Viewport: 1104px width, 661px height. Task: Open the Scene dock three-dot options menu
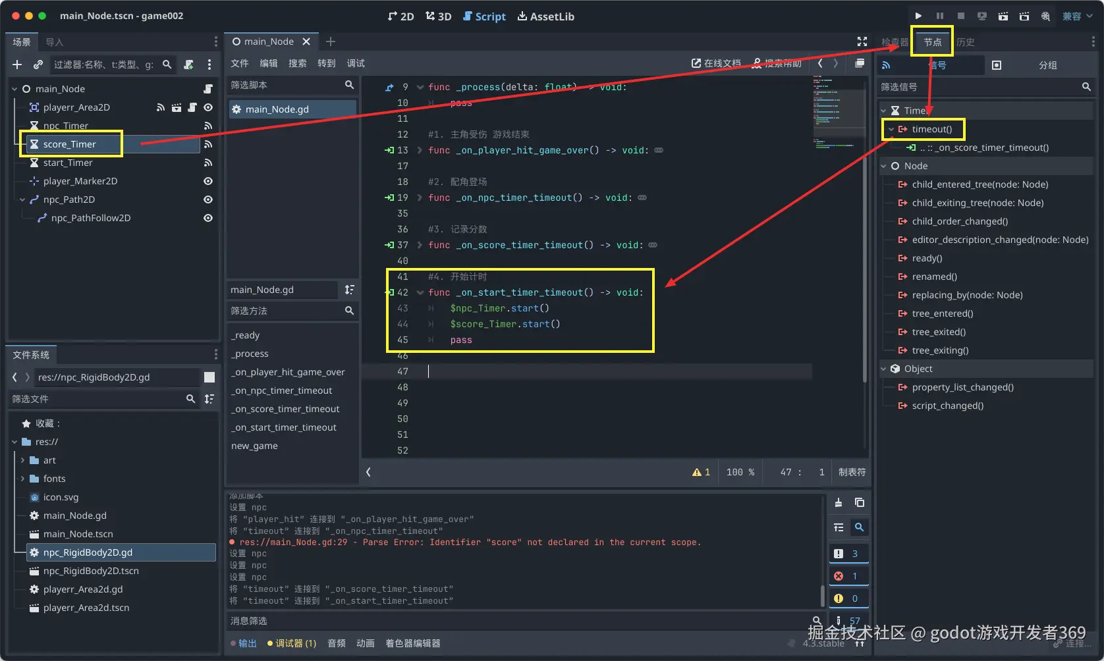(x=209, y=65)
